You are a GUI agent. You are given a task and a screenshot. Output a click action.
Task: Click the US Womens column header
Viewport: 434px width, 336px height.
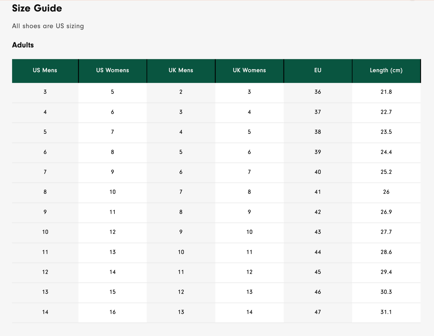(x=113, y=70)
